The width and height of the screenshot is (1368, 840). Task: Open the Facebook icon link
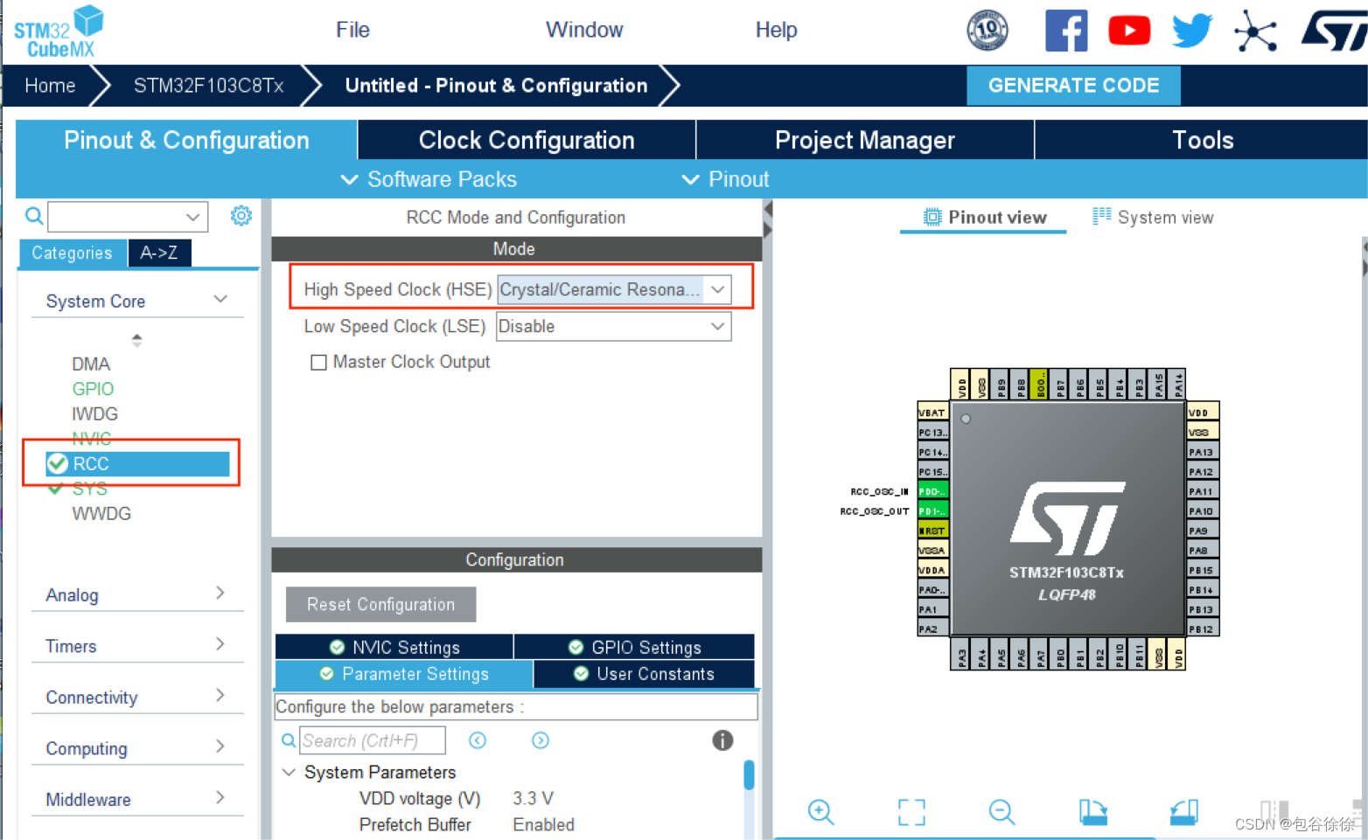[x=1066, y=31]
